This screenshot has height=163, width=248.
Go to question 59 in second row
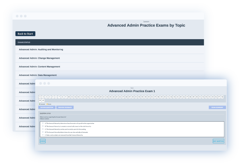[x=40, y=100]
